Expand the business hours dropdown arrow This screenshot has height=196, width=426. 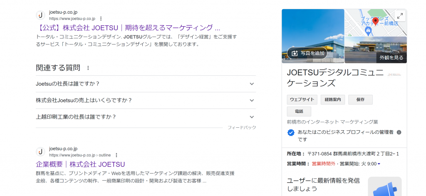click(379, 164)
